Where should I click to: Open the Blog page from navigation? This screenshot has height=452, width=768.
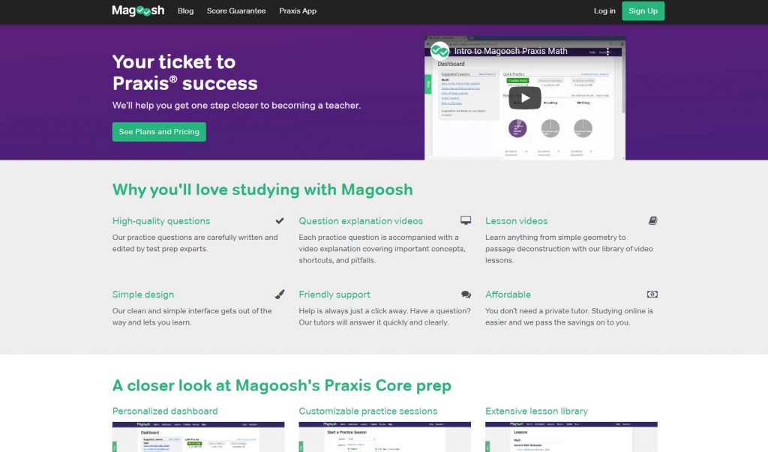click(x=186, y=10)
